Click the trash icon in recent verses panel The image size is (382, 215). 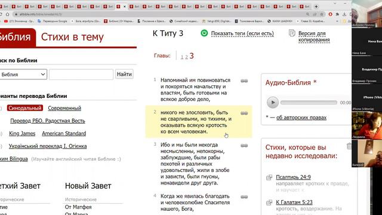point(349,146)
